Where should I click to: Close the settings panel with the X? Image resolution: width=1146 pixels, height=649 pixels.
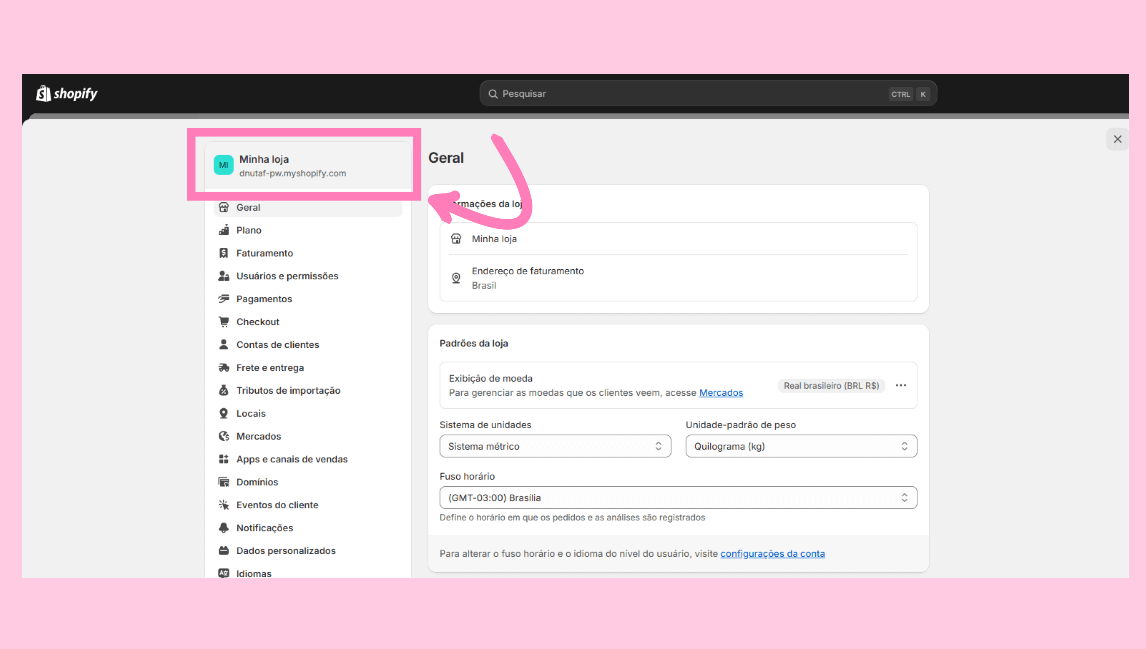[1117, 139]
